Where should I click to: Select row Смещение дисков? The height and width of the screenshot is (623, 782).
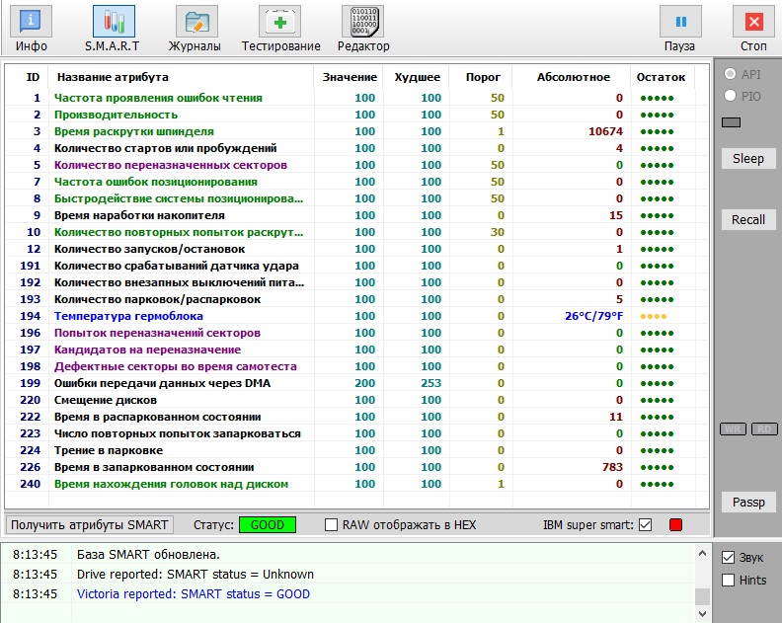[356, 400]
